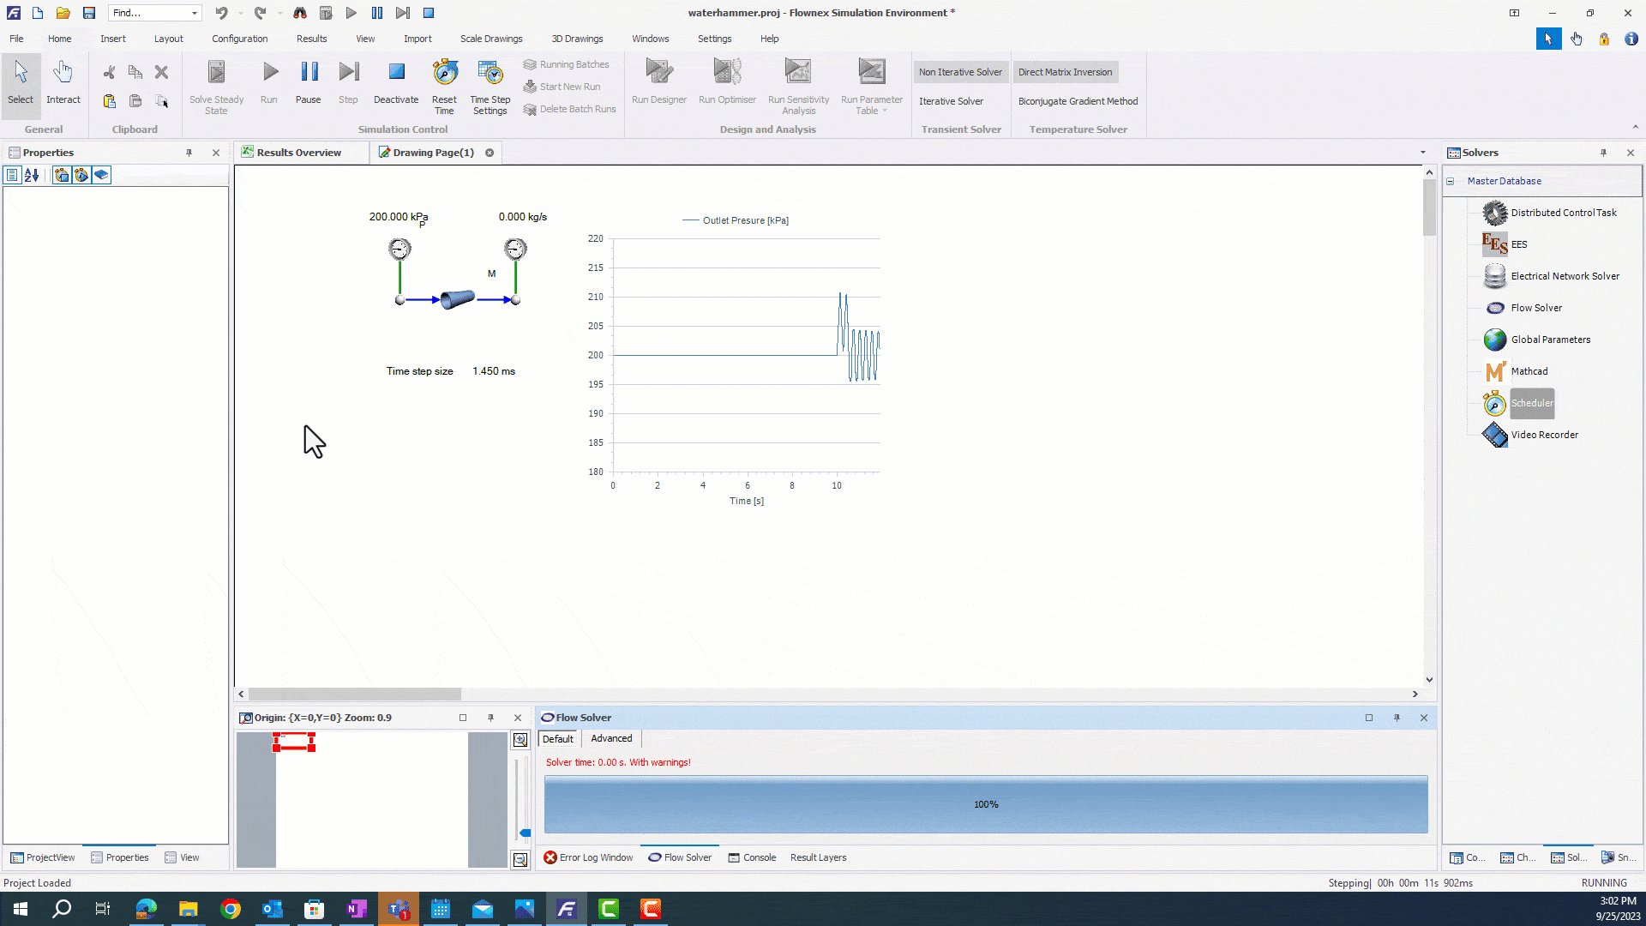Image resolution: width=1646 pixels, height=926 pixels.
Task: Click Solve Steady State icon
Action: click(x=216, y=87)
